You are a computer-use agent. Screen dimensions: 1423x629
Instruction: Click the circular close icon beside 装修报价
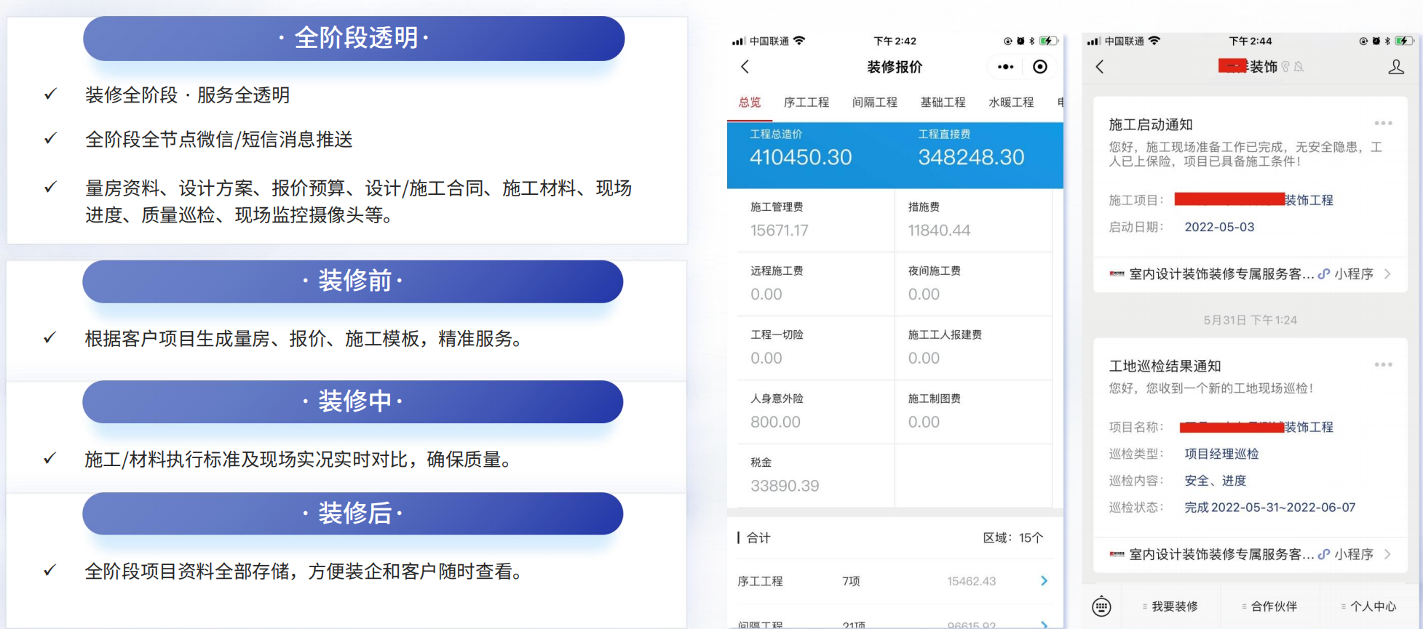[1040, 67]
